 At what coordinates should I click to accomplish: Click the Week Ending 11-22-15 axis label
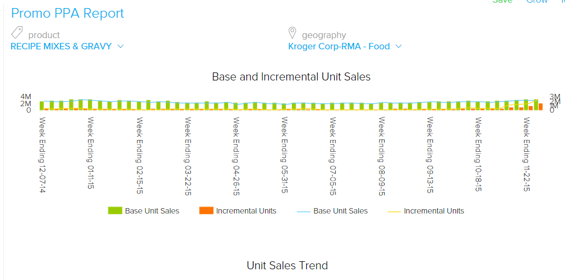(527, 156)
